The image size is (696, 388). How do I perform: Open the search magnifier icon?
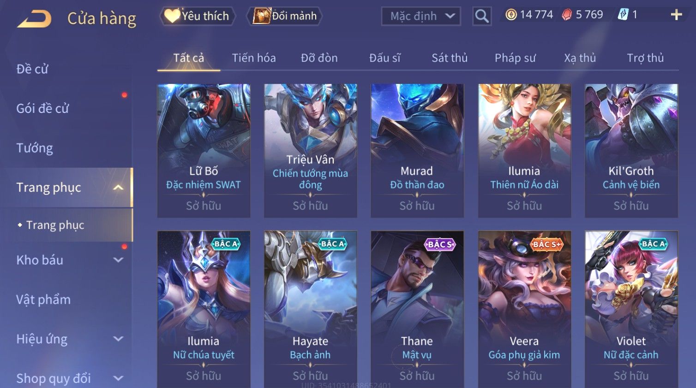[x=481, y=16]
